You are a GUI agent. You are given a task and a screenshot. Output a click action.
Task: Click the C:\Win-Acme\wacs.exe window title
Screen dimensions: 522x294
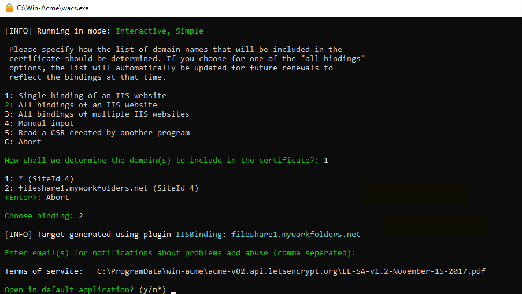click(53, 8)
